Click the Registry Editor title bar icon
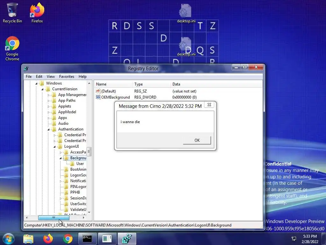 (x=26, y=68)
